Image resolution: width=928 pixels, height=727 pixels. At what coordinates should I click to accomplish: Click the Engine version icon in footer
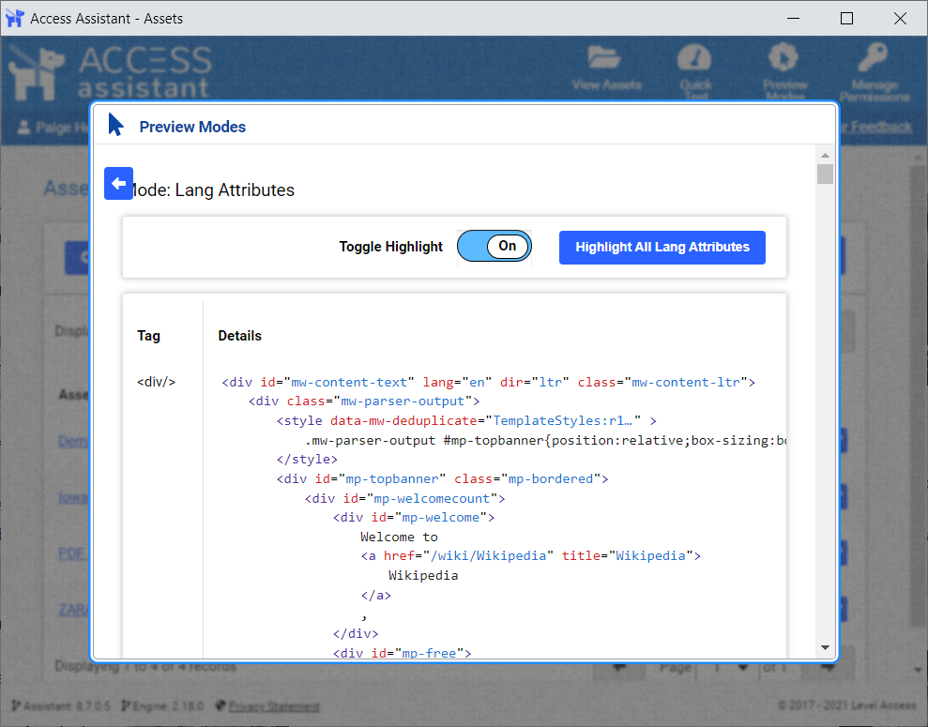click(126, 705)
